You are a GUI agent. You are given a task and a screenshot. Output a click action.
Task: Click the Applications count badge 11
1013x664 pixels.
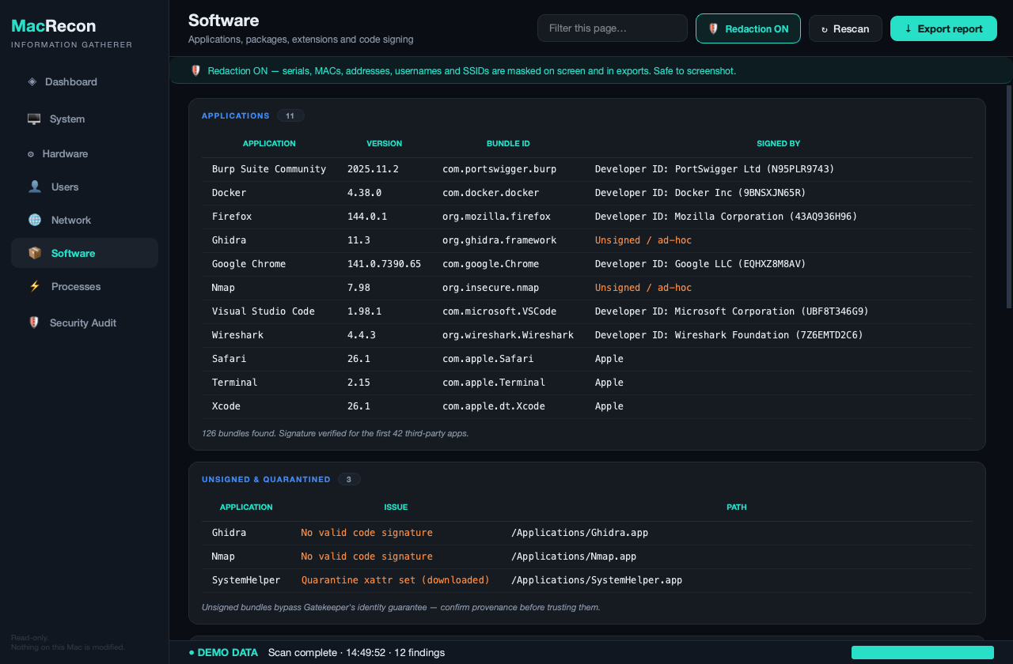[290, 115]
